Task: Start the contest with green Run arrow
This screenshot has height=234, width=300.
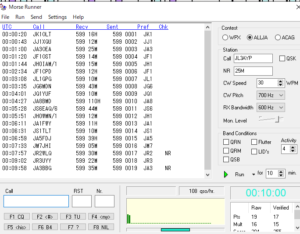Action: point(226,174)
